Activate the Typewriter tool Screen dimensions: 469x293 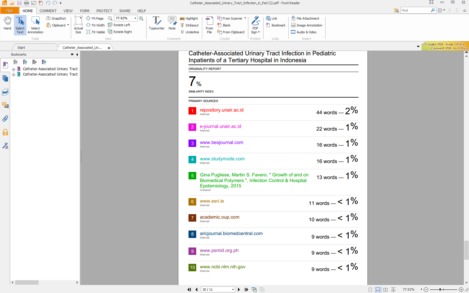pyautogui.click(x=156, y=23)
